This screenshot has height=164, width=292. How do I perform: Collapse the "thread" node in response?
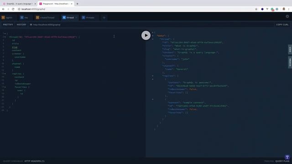coord(153,39)
